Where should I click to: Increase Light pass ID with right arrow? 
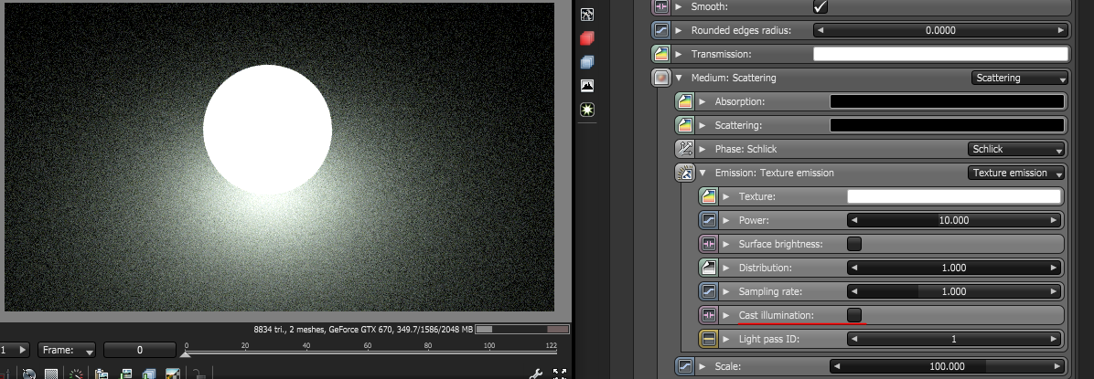[1054, 340]
